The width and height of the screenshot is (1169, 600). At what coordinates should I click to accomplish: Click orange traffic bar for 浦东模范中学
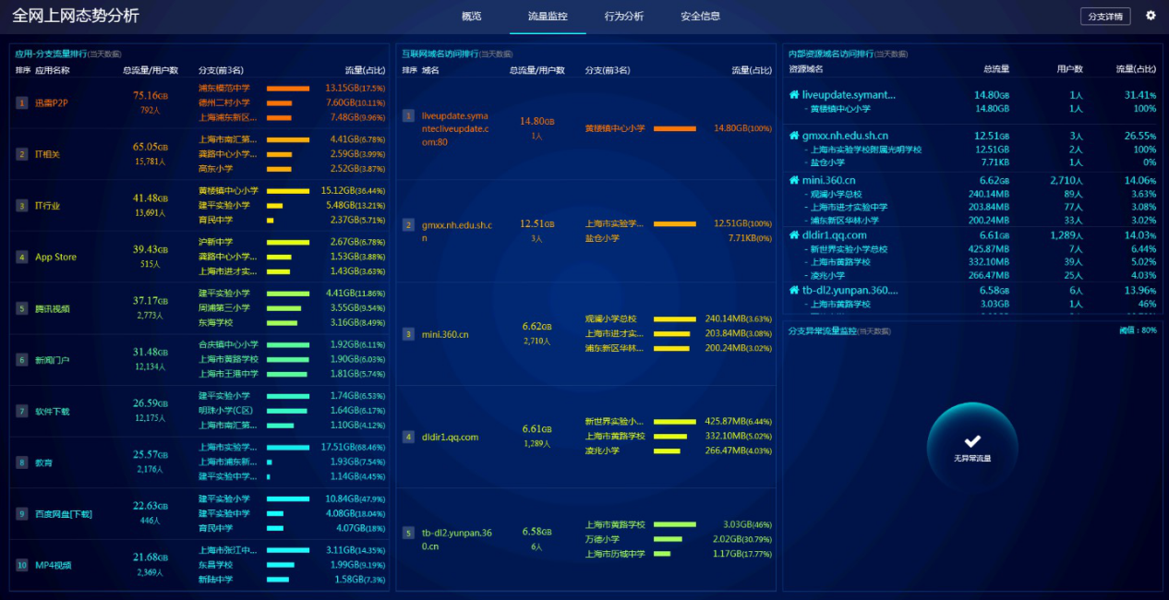pyautogui.click(x=288, y=89)
